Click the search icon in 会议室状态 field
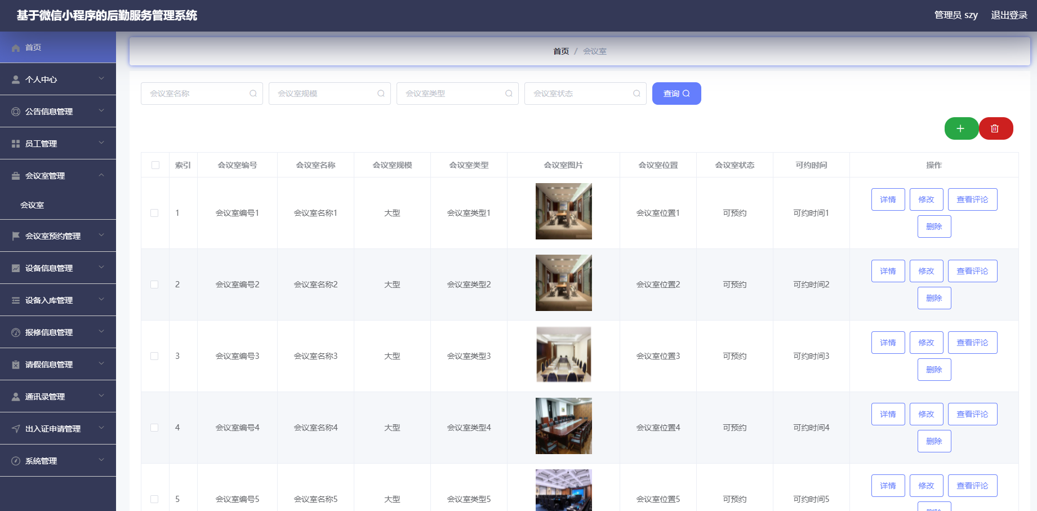Image resolution: width=1037 pixels, height=511 pixels. 637,94
